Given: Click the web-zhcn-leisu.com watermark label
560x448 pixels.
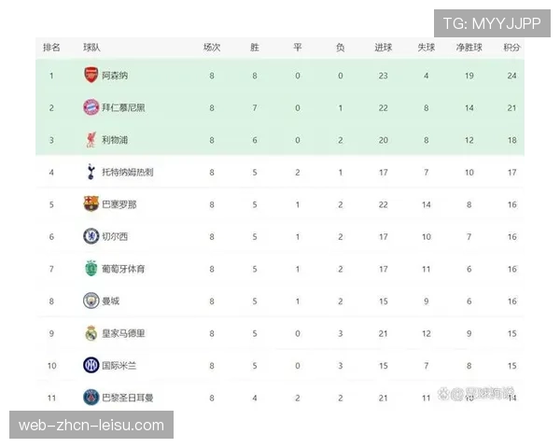Looking at the screenshot, I should tap(91, 426).
